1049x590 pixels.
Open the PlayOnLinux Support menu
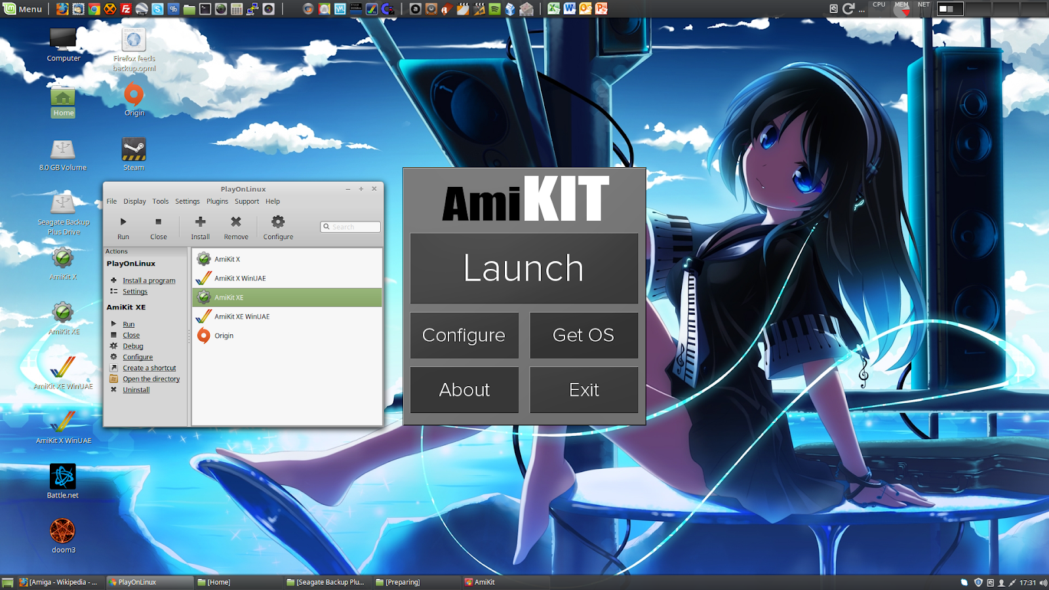247,201
